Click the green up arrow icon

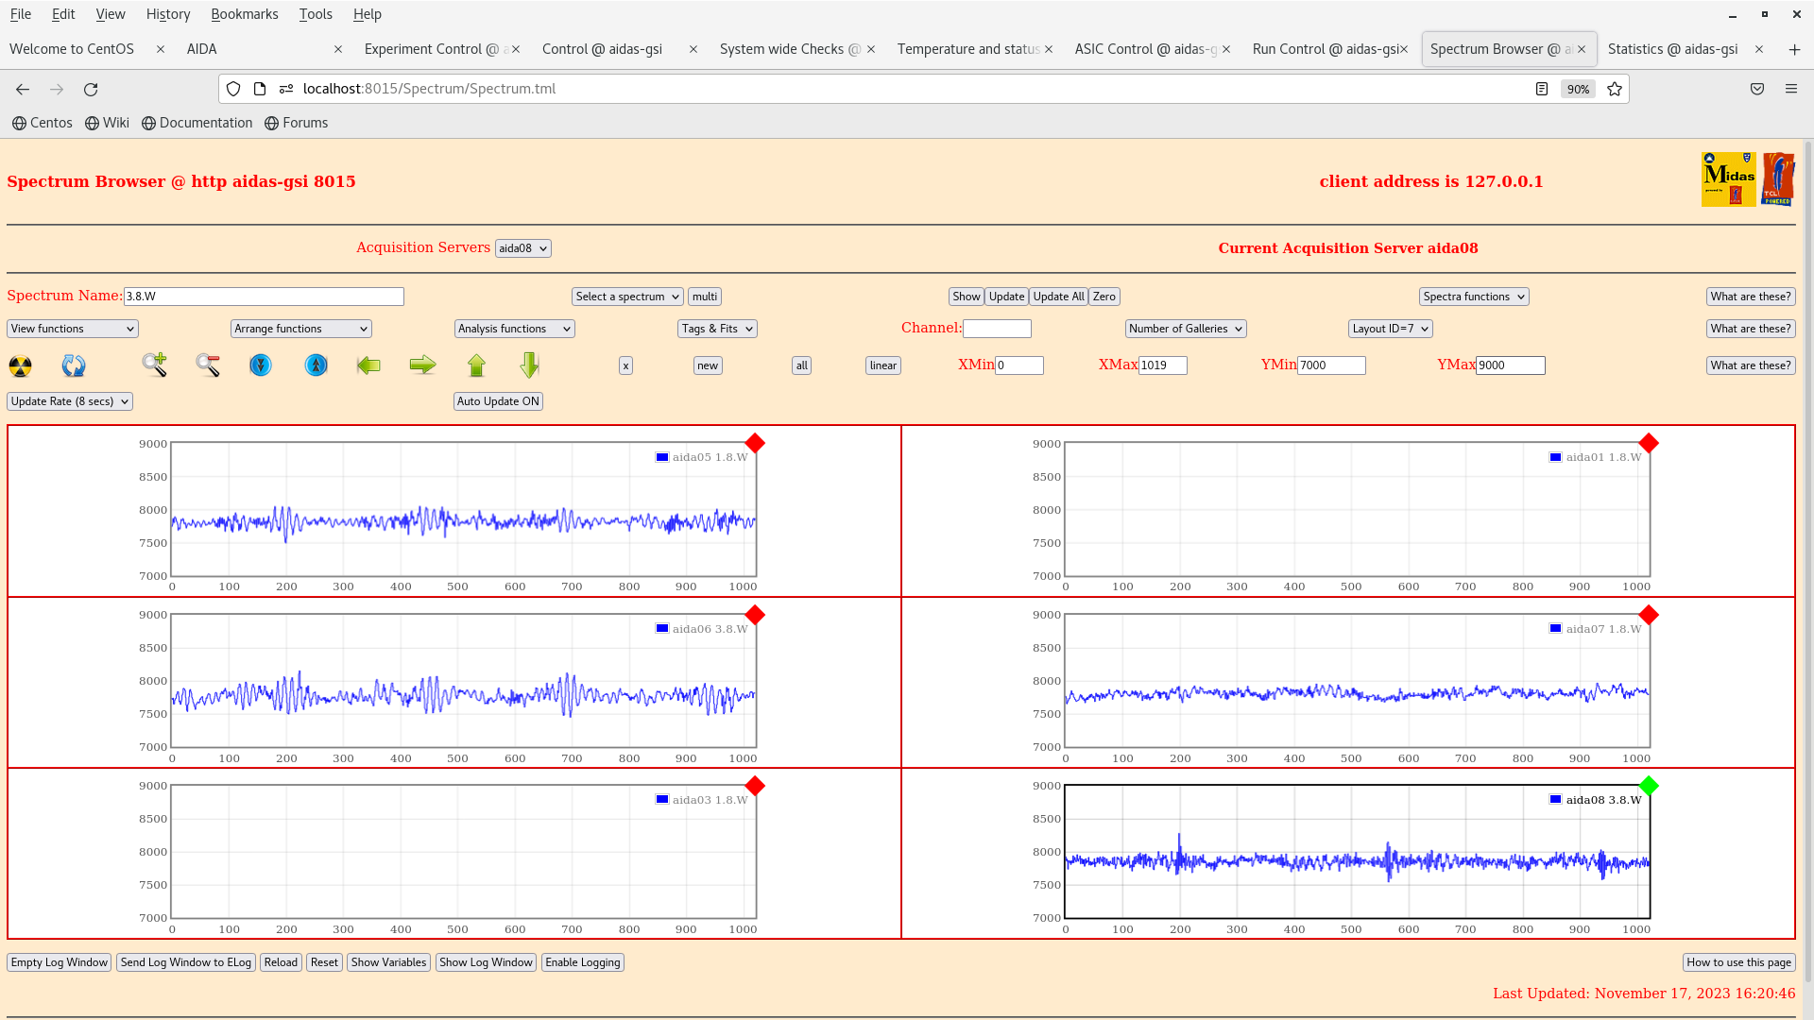(x=476, y=365)
